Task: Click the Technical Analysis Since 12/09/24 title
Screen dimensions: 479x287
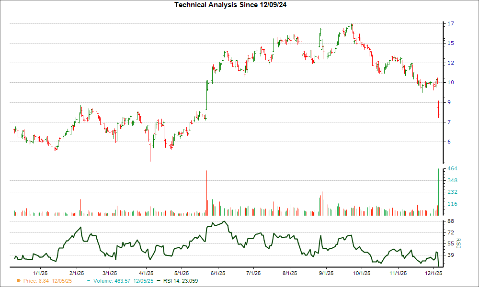Action: tap(231, 5)
